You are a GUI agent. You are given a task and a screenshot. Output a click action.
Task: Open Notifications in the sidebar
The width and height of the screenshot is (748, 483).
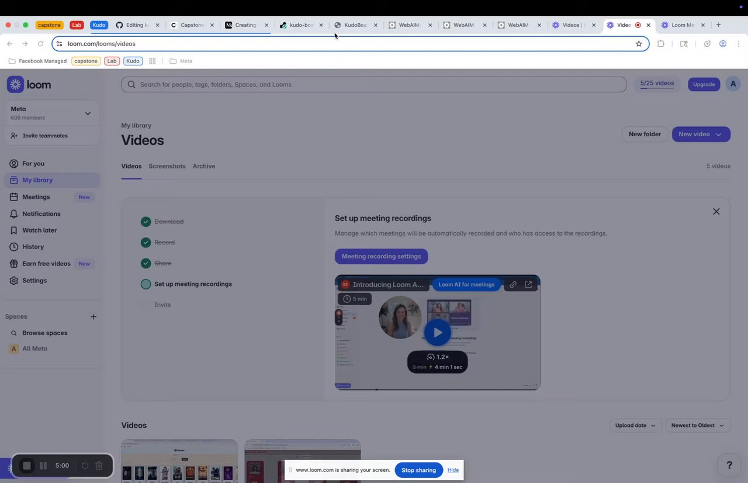click(53, 213)
